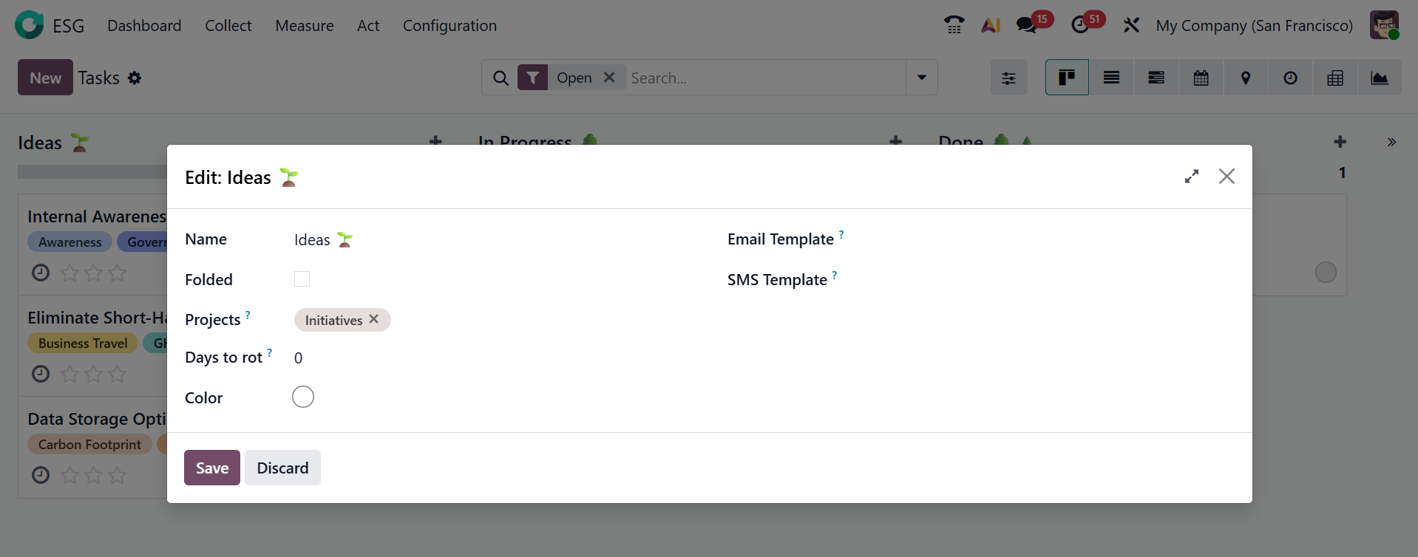This screenshot has width=1418, height=557.
Task: Expand the search options dropdown arrow
Action: pyautogui.click(x=922, y=78)
